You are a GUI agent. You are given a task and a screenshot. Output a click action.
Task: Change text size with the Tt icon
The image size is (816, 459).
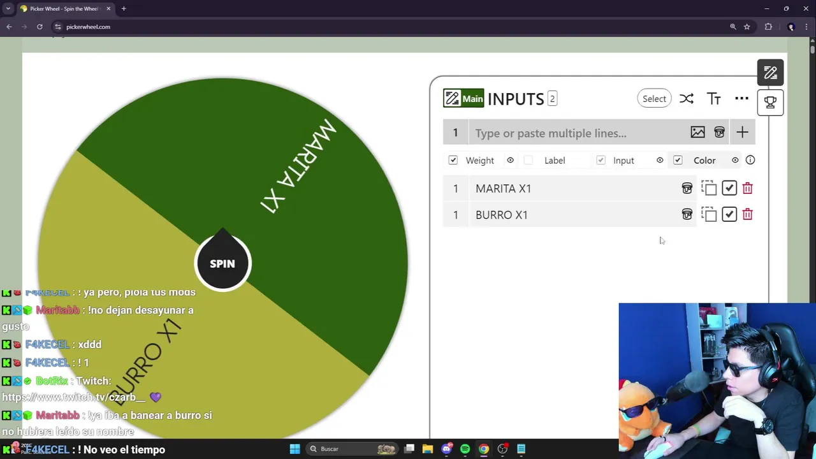(x=713, y=99)
